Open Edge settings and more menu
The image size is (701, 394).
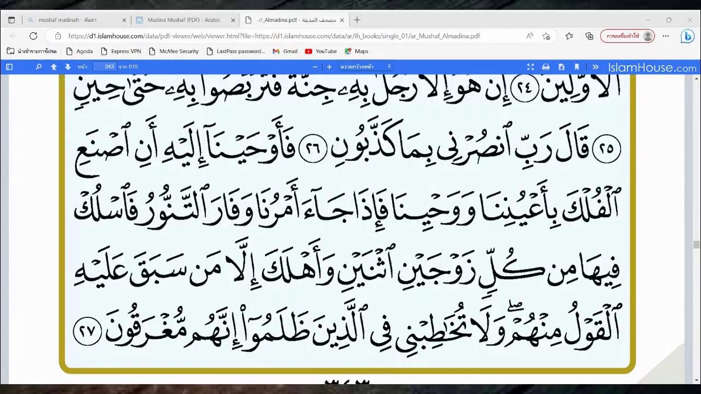click(x=666, y=36)
